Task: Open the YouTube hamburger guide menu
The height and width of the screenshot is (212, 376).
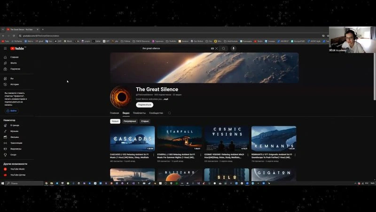Action: tap(5, 49)
